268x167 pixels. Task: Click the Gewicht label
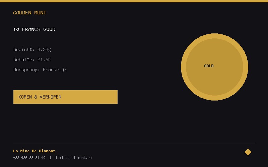pyautogui.click(x=24, y=49)
